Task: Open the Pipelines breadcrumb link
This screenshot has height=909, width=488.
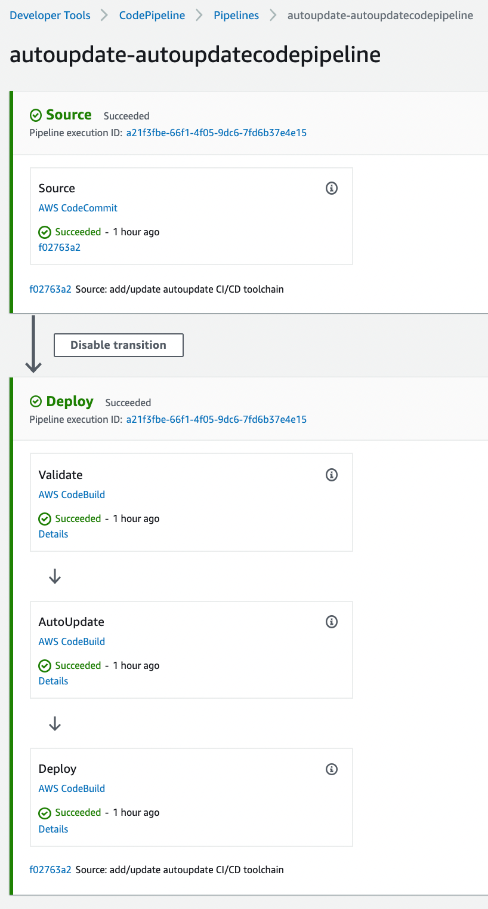Action: pyautogui.click(x=236, y=16)
